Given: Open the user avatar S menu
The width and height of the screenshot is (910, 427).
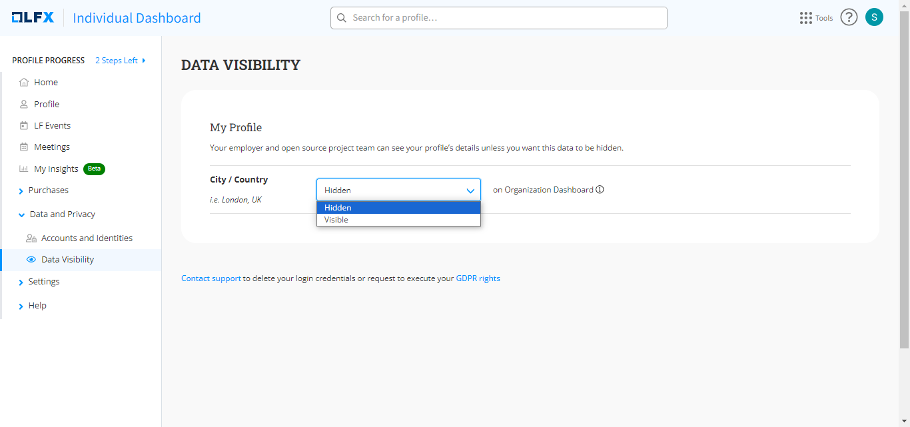Looking at the screenshot, I should [874, 17].
